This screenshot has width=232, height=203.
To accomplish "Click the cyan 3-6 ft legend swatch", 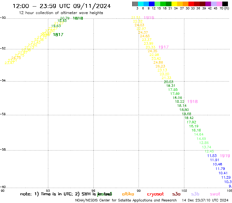I will [x=141, y=4].
